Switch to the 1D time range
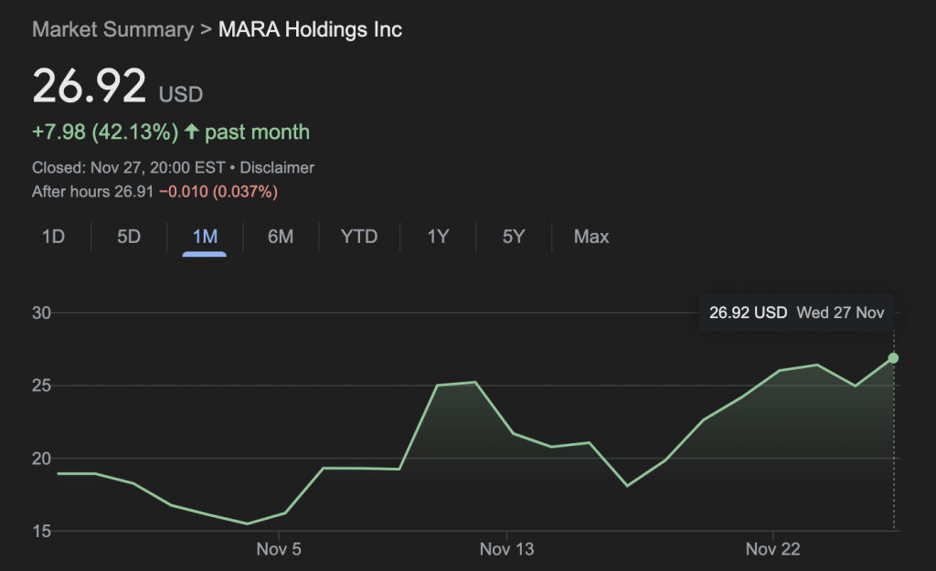Viewport: 936px width, 571px height. tap(54, 237)
